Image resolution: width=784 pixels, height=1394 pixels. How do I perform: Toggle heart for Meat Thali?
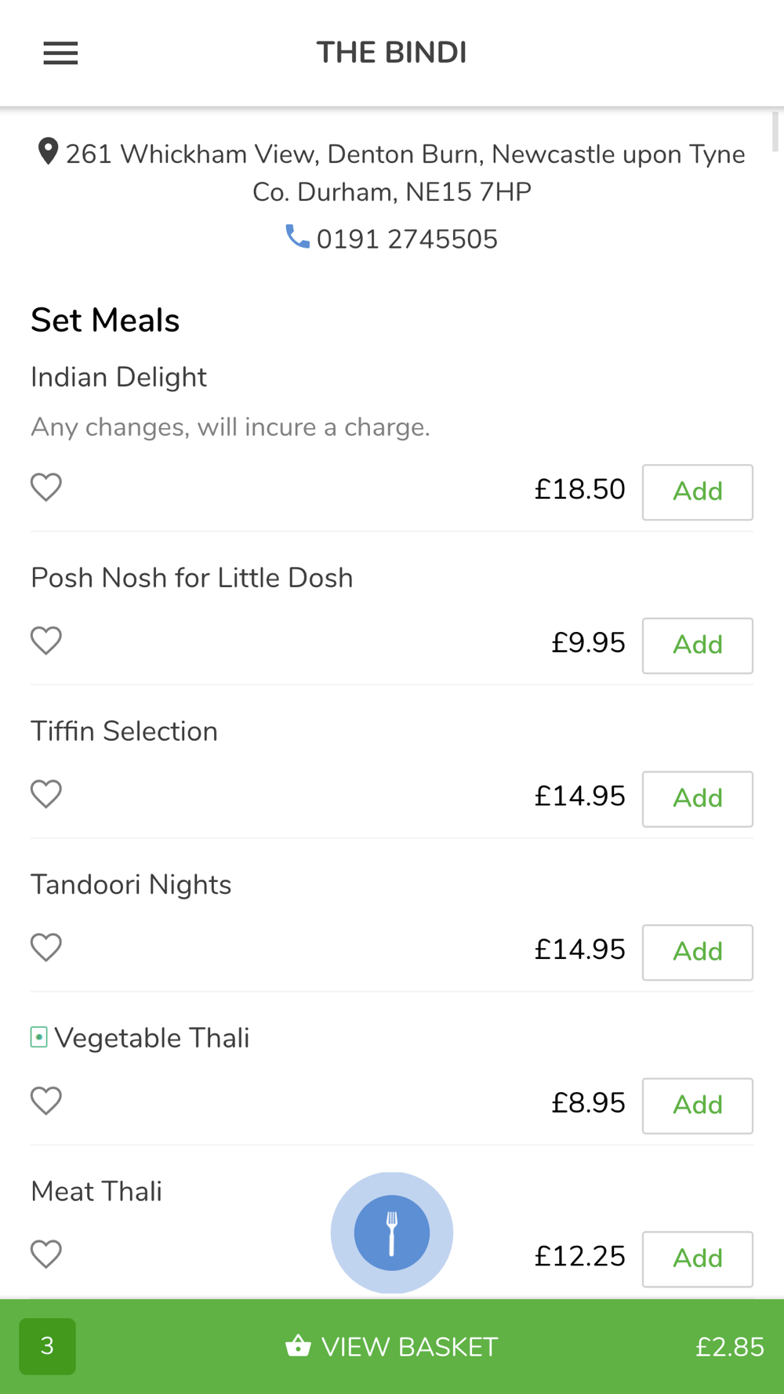(46, 1254)
